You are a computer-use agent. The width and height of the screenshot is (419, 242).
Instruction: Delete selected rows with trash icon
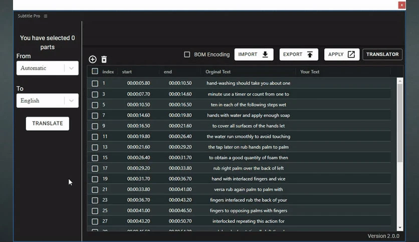pos(104,59)
